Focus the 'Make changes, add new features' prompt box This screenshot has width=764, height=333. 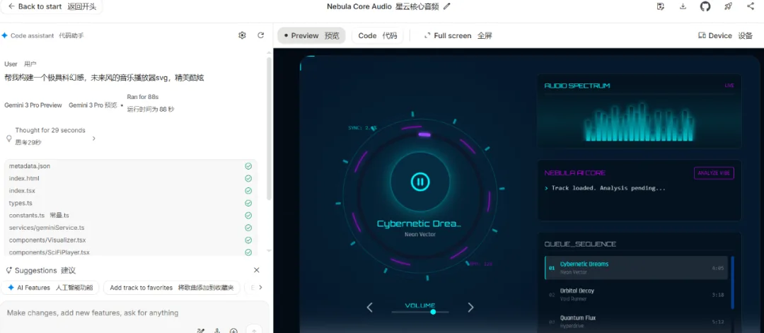coord(134,313)
